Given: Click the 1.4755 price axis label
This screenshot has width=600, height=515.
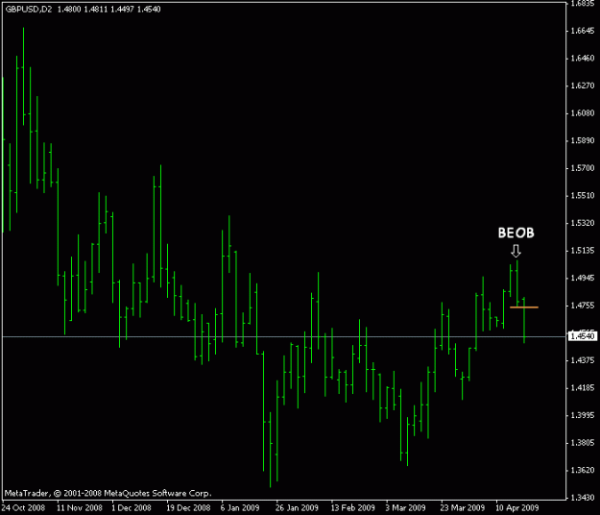Looking at the screenshot, I should point(583,306).
